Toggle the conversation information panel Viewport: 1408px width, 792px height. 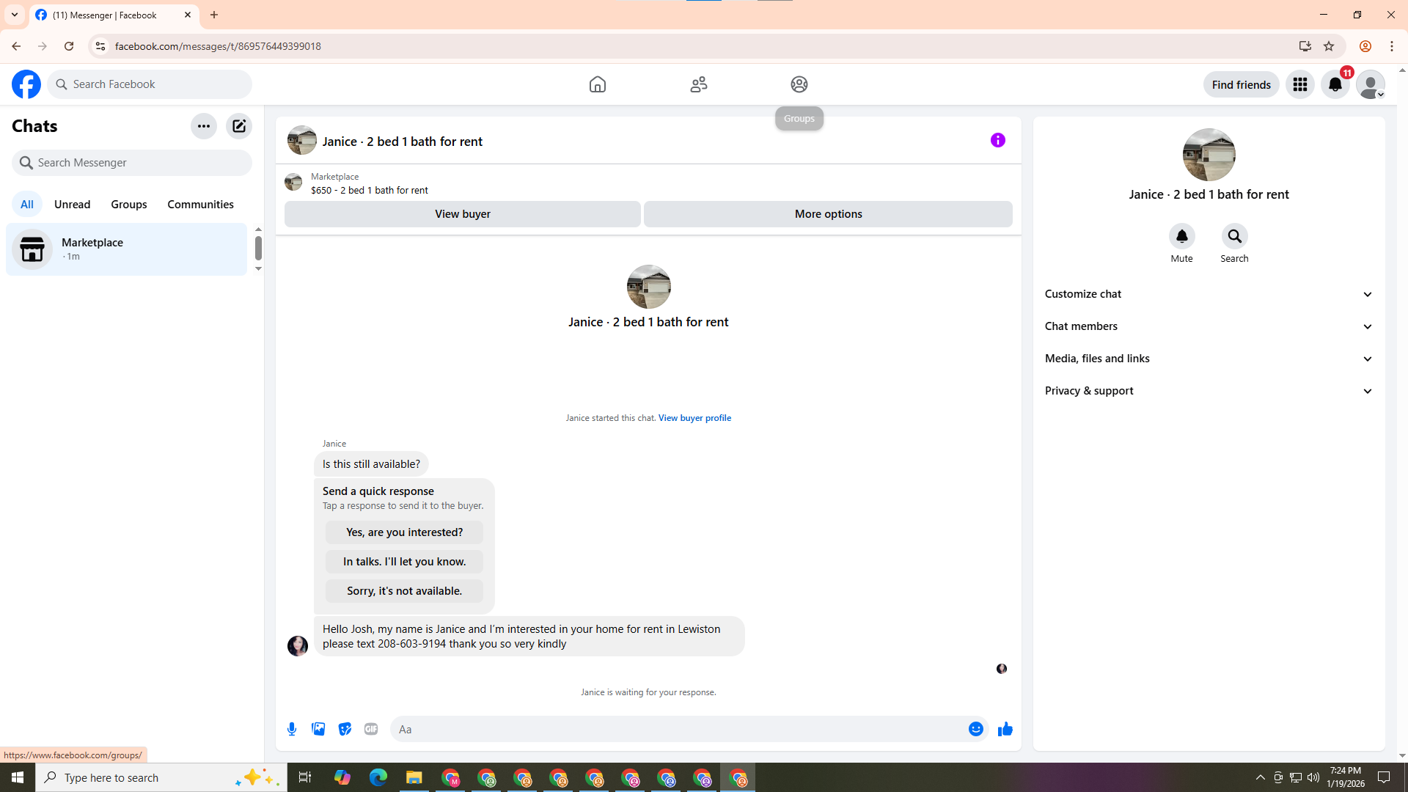point(997,140)
